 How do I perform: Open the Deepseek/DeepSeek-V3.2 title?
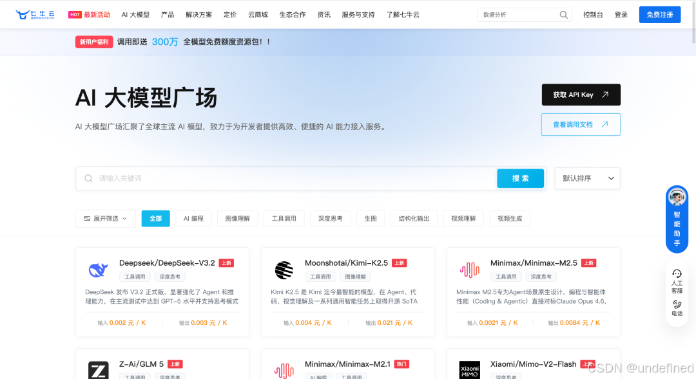[167, 263]
